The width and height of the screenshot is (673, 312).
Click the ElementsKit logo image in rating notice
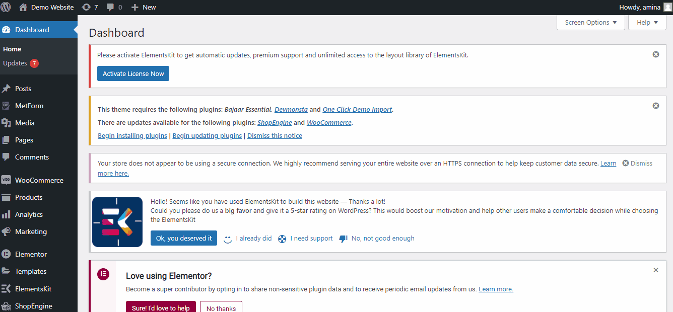click(x=117, y=222)
